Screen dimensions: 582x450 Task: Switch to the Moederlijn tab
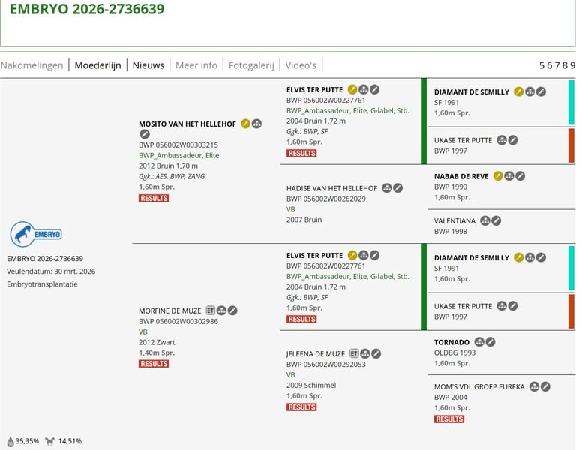97,65
